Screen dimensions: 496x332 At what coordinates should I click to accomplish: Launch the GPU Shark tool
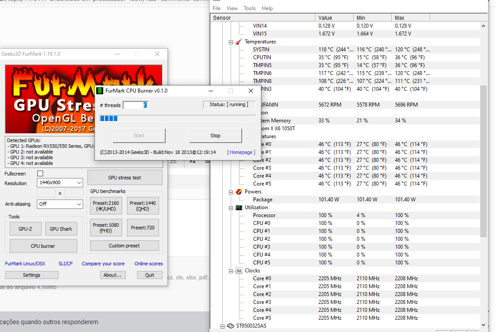pyautogui.click(x=61, y=229)
